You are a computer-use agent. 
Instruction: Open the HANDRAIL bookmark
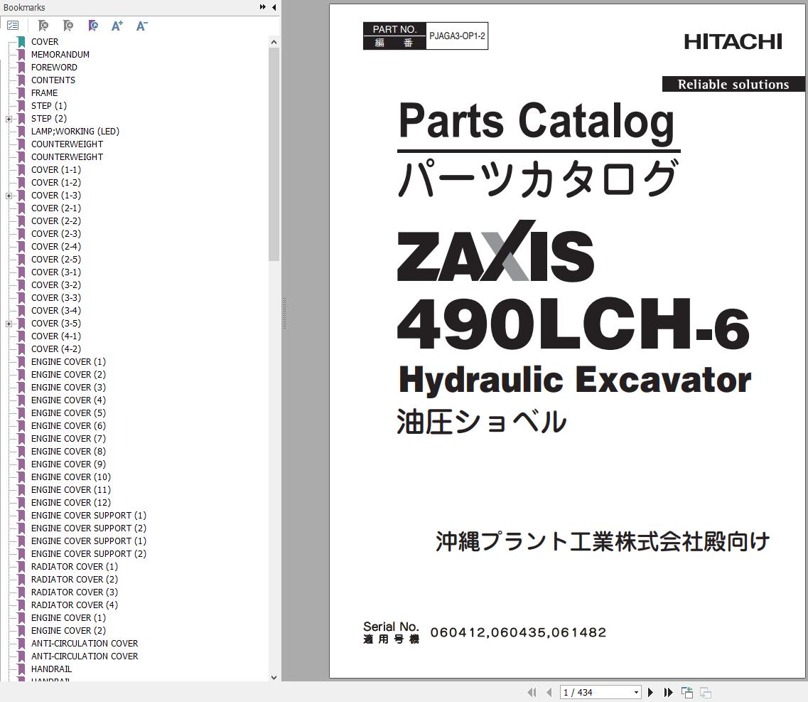(52, 669)
